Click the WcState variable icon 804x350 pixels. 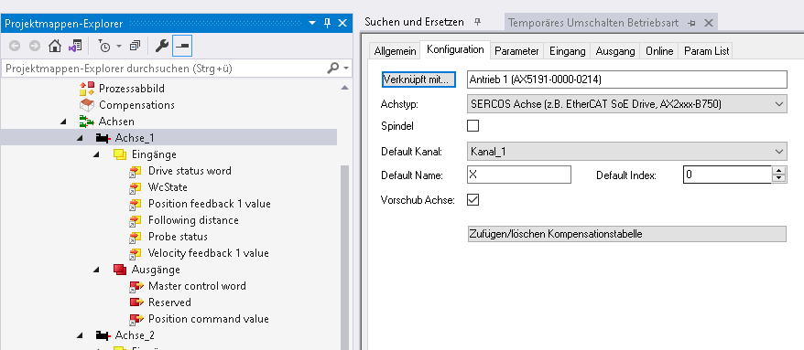[x=136, y=187]
